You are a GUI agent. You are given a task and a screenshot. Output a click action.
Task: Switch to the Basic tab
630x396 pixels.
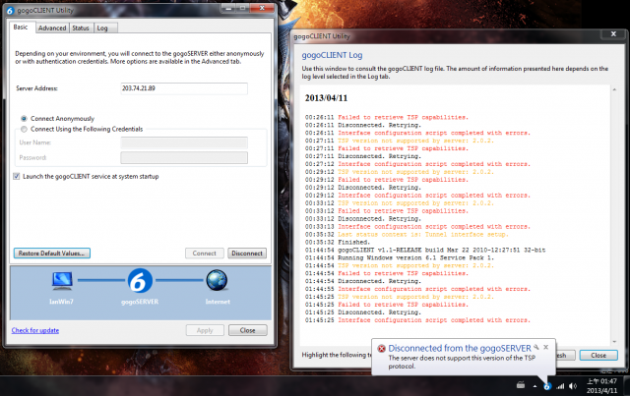pyautogui.click(x=21, y=27)
